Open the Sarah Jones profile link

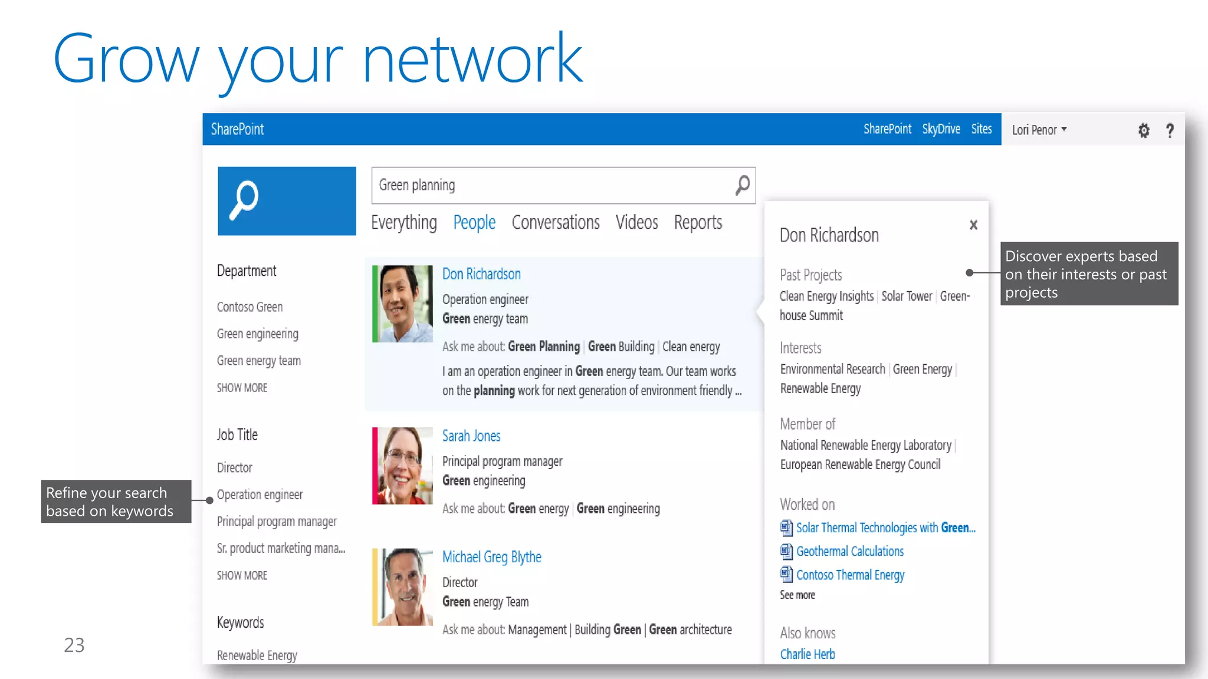coord(471,436)
